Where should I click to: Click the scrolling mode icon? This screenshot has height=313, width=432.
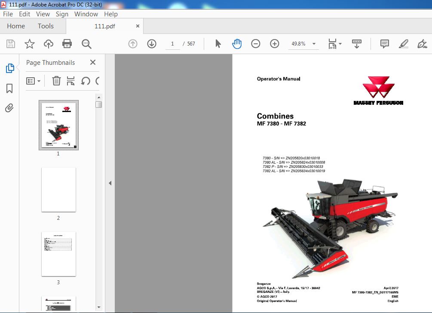point(357,44)
